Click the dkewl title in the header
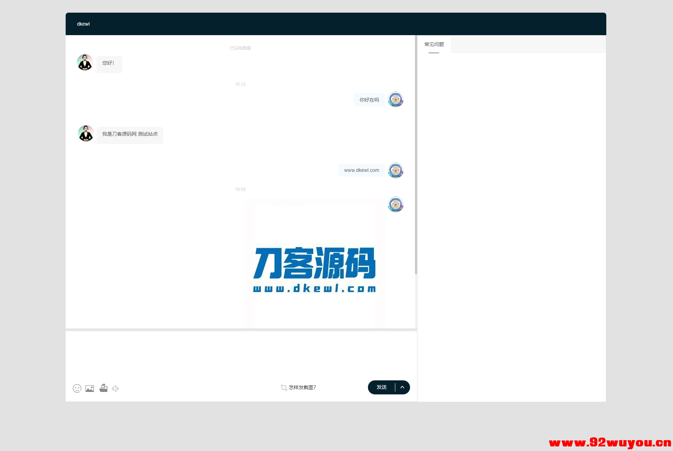 (x=83, y=24)
